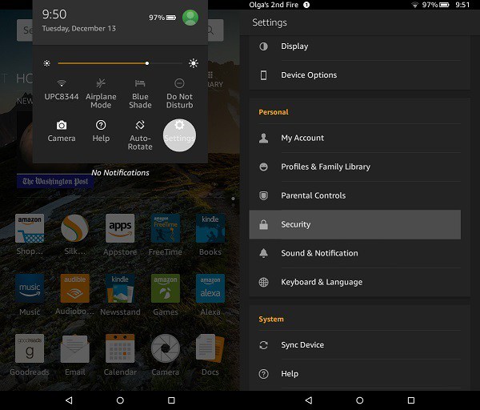The width and height of the screenshot is (480, 410).
Task: Tap the low brightness sun icon
Action: point(47,63)
